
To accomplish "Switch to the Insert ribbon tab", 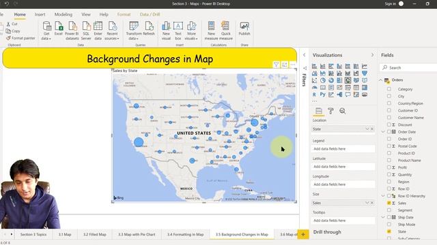I will click(x=40, y=14).
